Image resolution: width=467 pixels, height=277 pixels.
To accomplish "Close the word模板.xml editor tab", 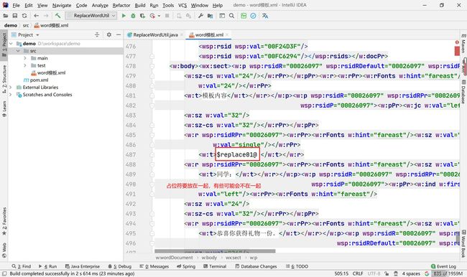I will pyautogui.click(x=227, y=35).
